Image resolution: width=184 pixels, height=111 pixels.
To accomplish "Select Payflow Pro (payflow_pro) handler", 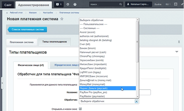I will click(x=108, y=92).
